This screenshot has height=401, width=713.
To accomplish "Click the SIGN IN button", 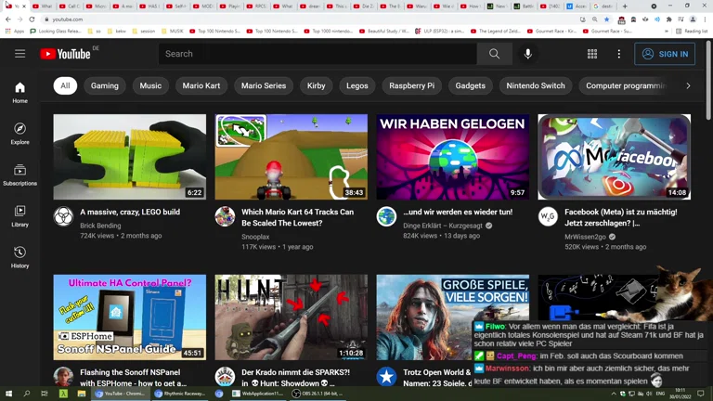I will (x=665, y=54).
